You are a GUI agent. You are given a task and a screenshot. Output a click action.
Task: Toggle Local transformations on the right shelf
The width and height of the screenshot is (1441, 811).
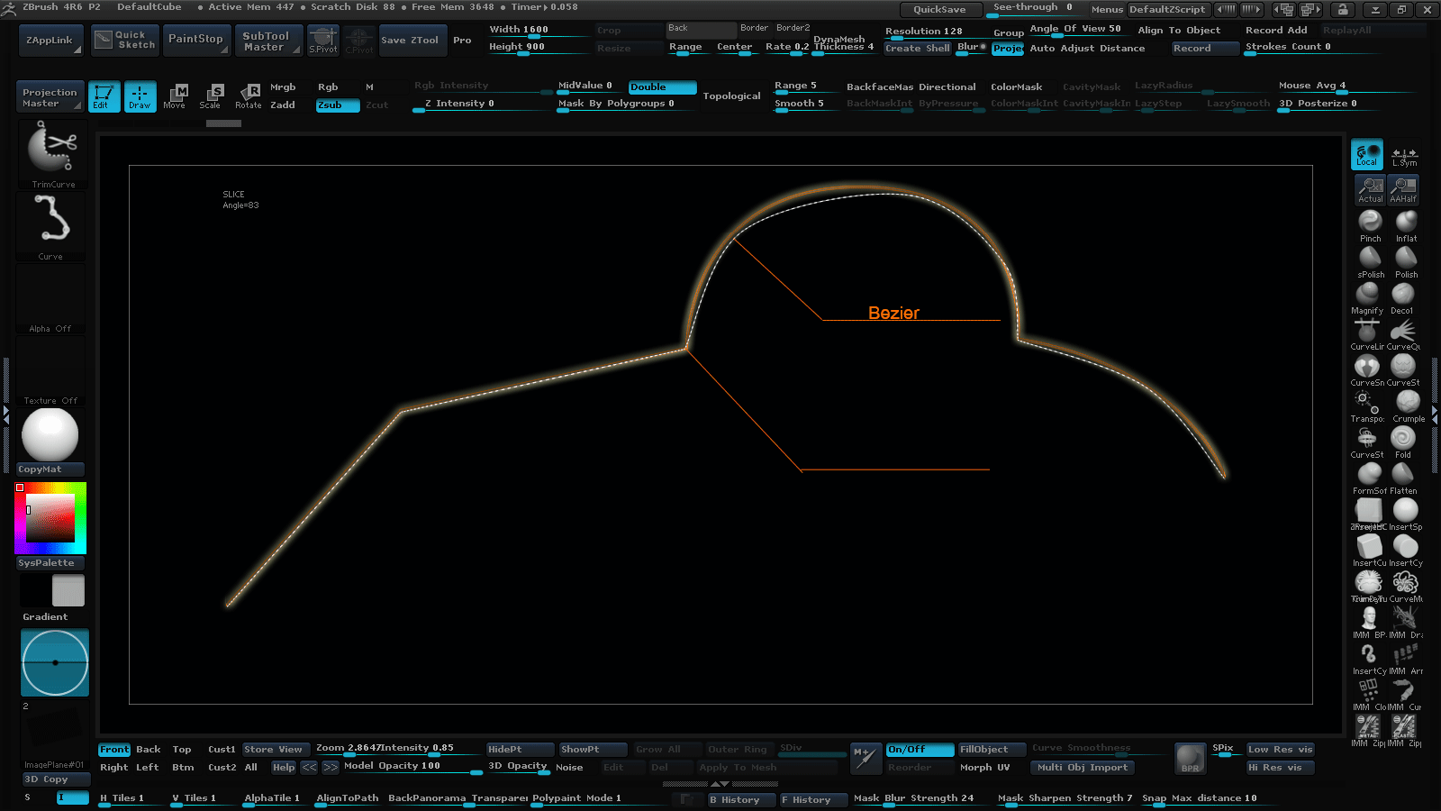1367,154
